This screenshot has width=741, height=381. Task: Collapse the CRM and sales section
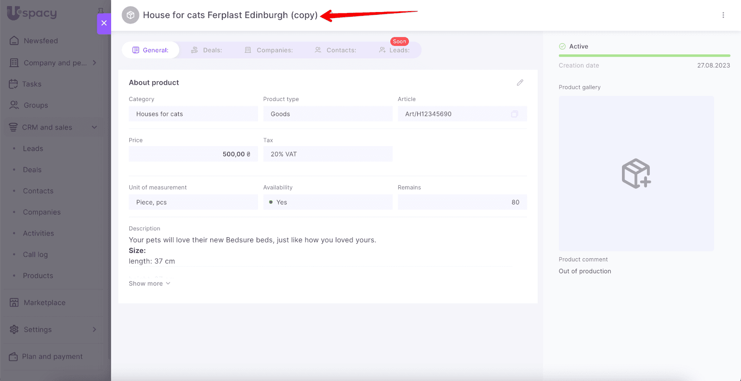click(94, 127)
